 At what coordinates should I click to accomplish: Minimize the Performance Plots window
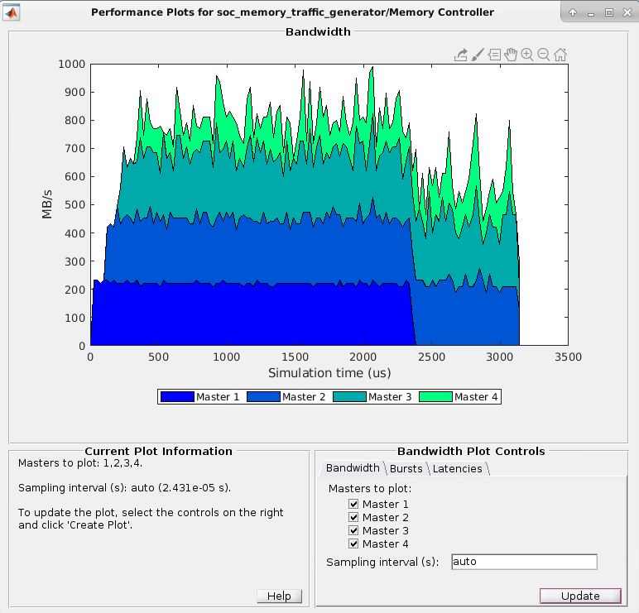point(591,14)
